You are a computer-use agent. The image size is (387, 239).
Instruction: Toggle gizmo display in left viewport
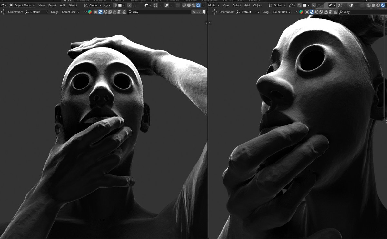[x=155, y=5]
